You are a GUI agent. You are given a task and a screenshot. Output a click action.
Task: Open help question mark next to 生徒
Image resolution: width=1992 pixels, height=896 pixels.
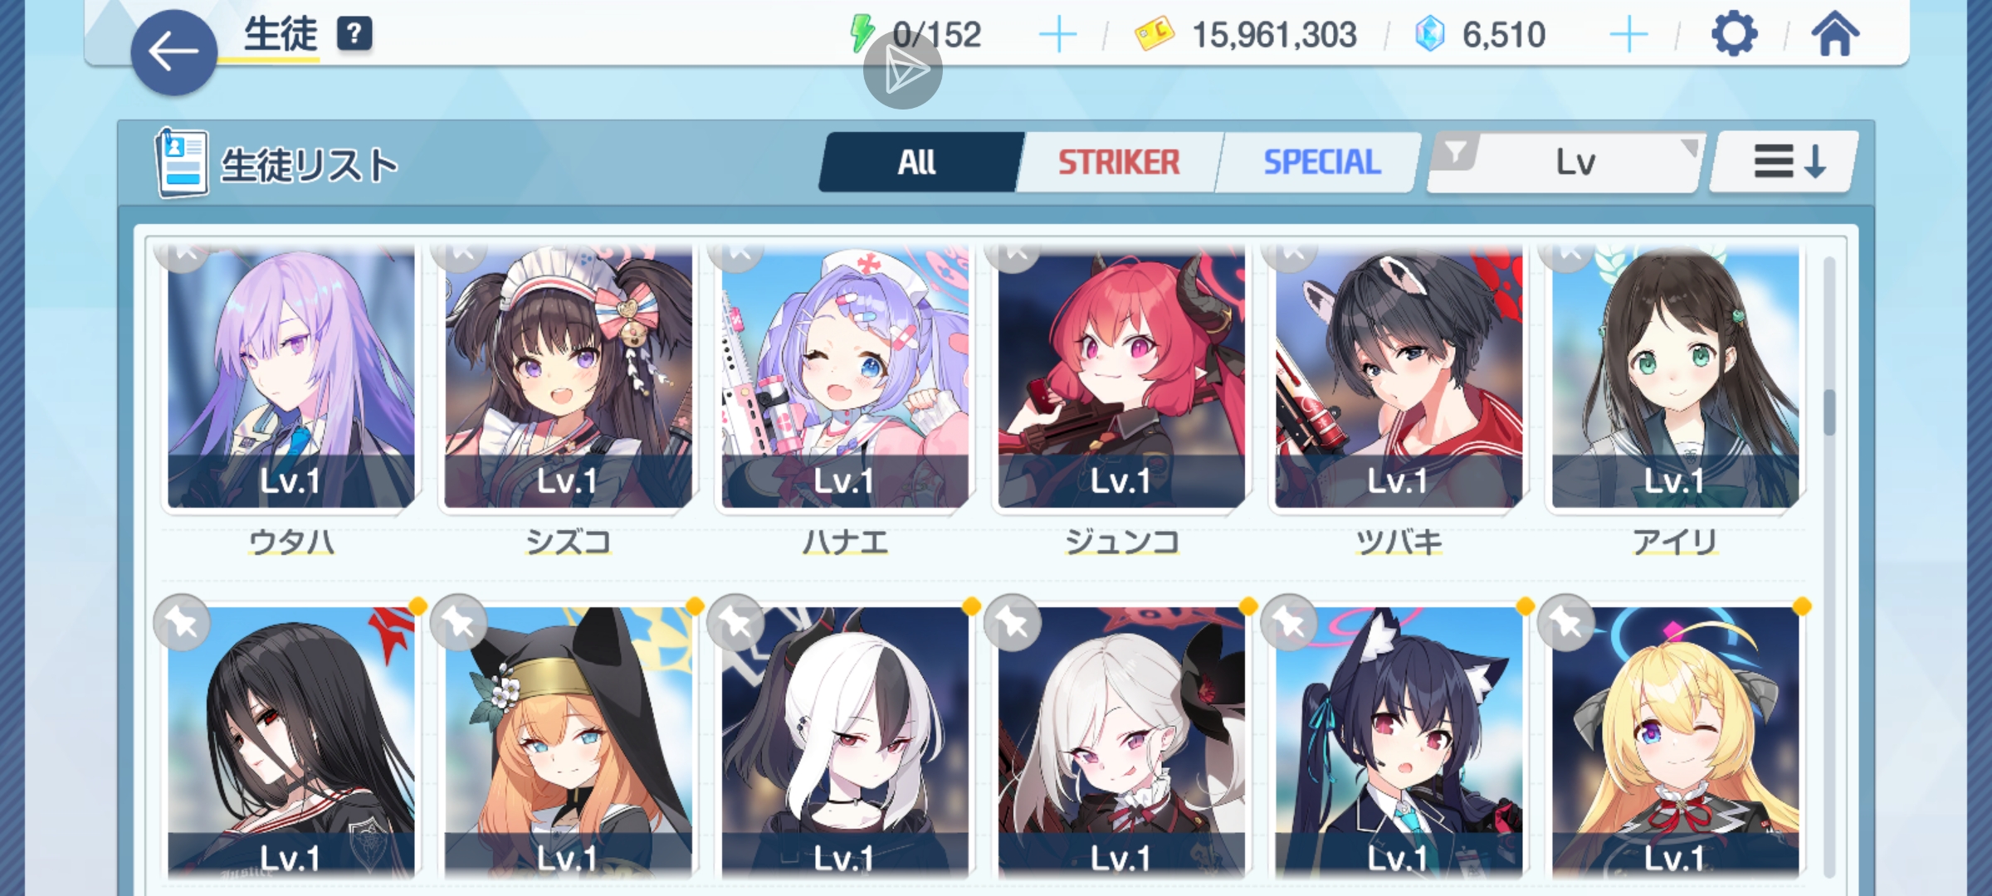[354, 34]
